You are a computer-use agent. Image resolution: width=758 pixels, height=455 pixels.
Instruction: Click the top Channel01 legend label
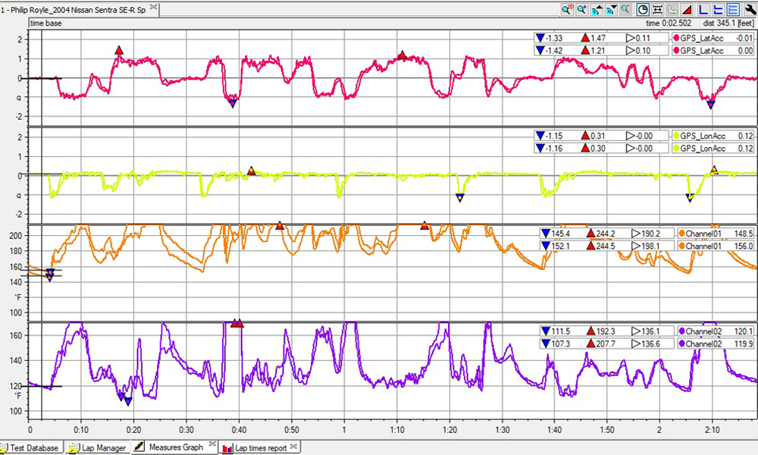(705, 234)
